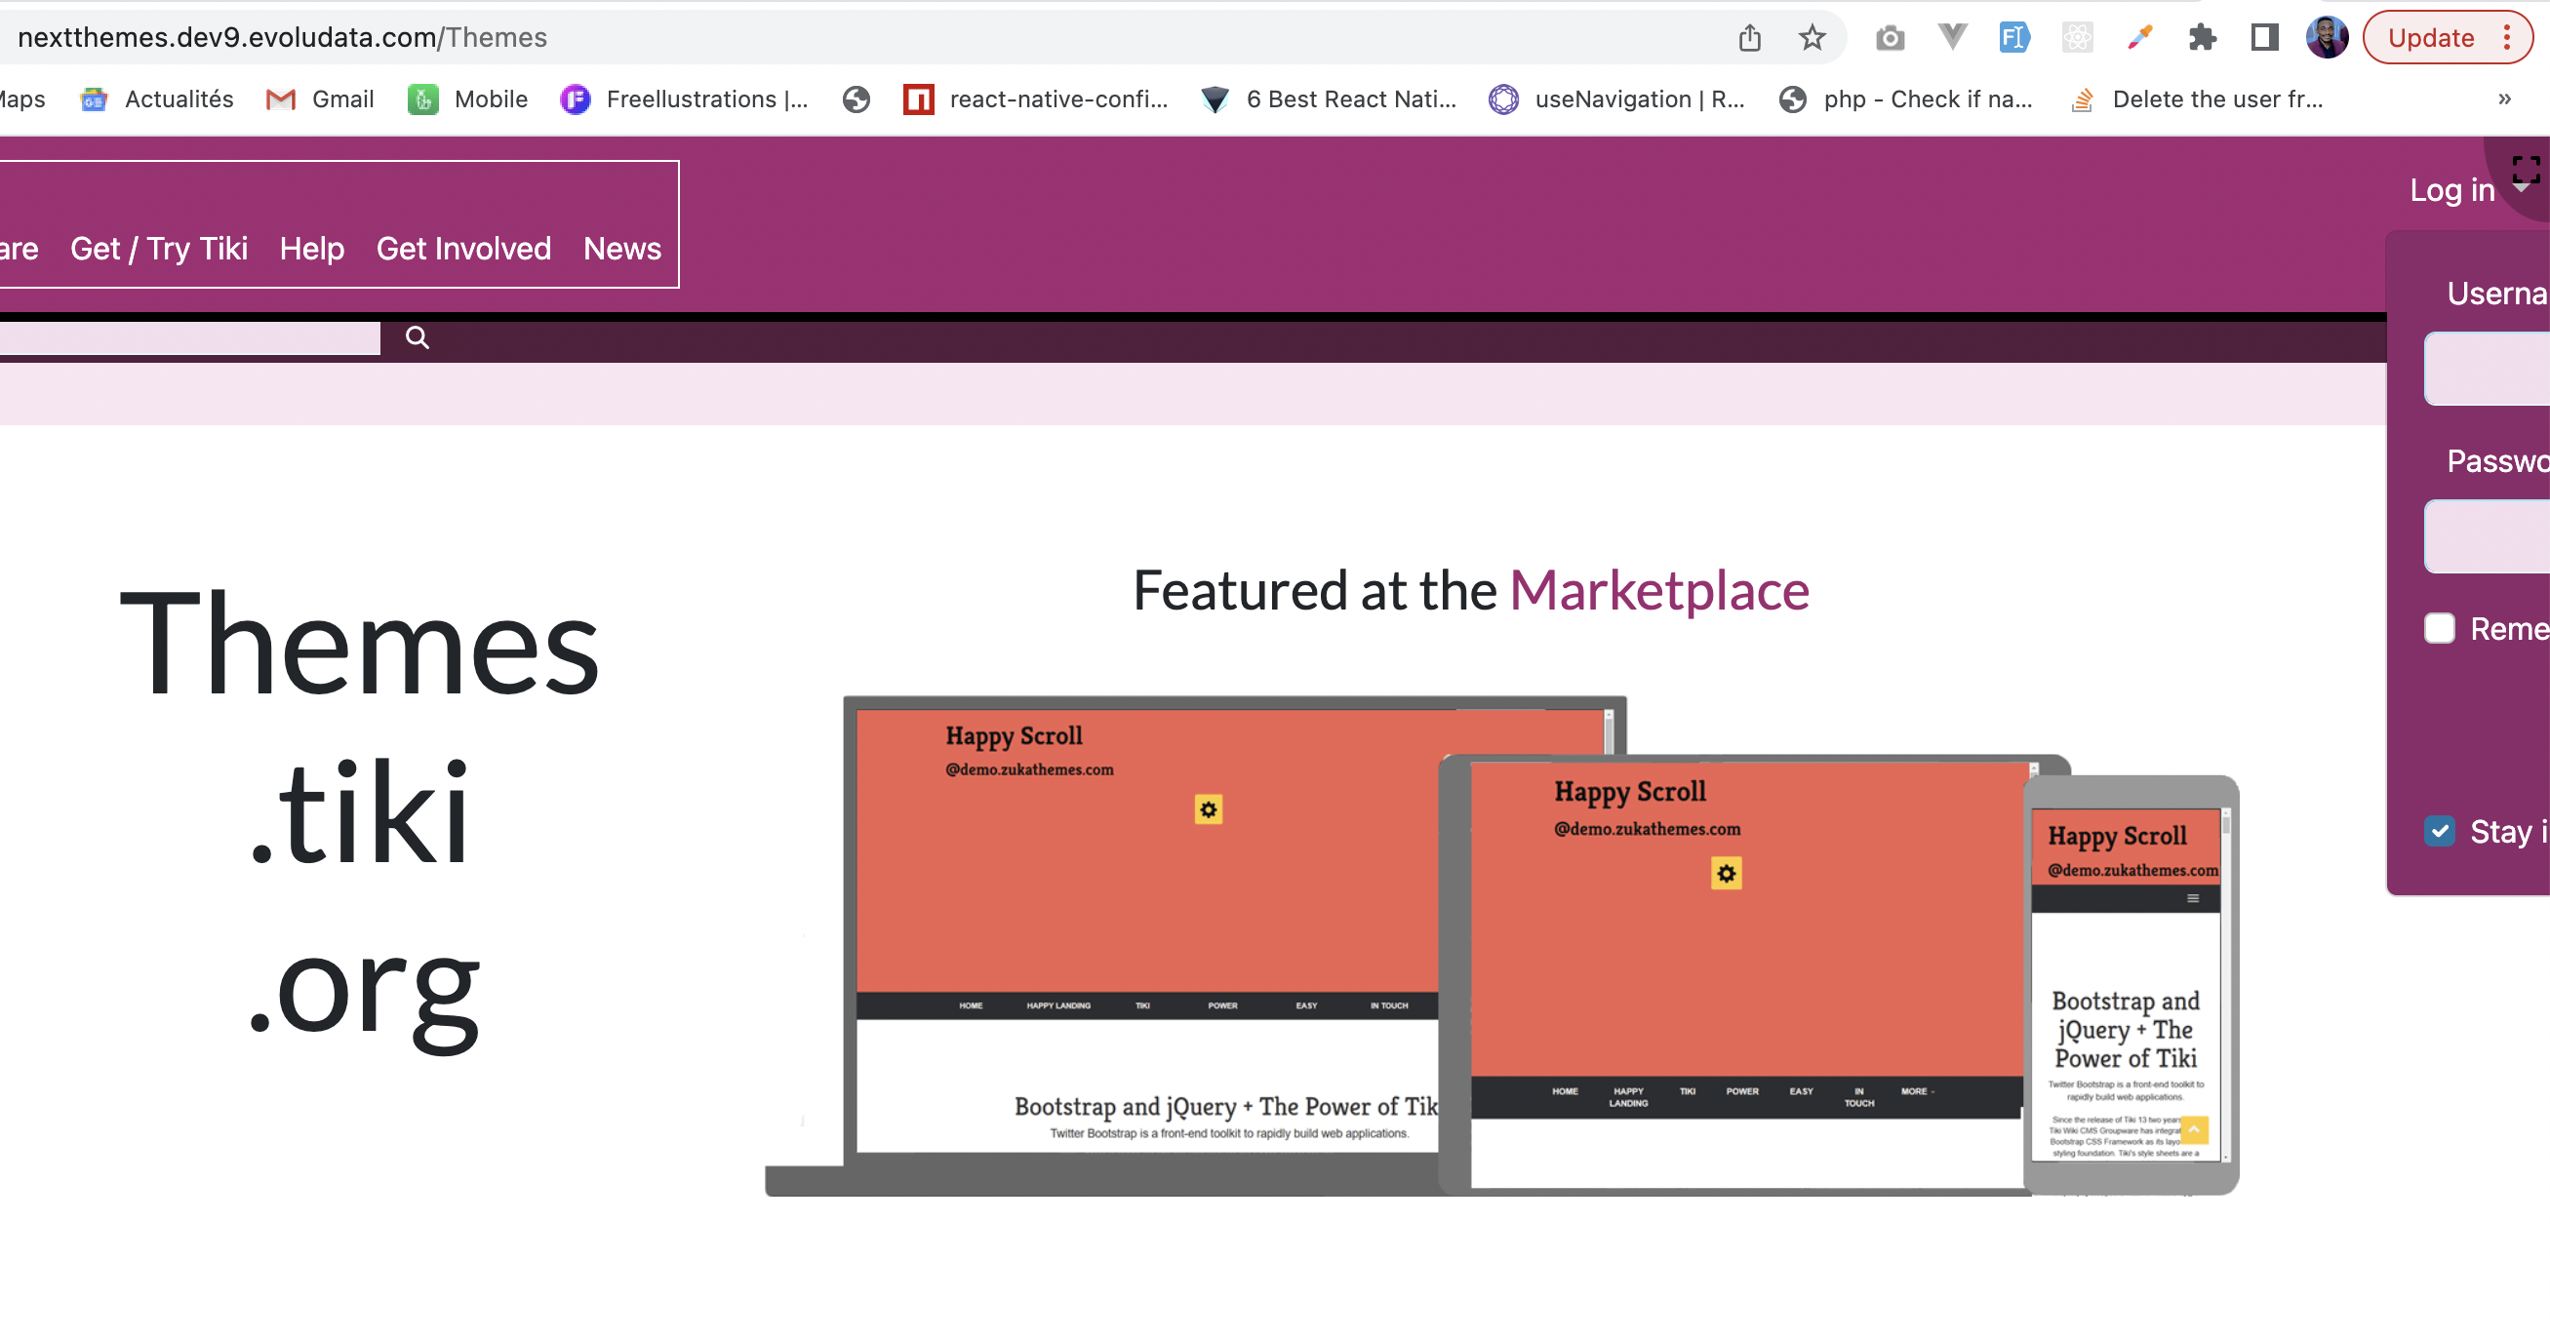Click the share page icon in address bar

tap(1749, 38)
